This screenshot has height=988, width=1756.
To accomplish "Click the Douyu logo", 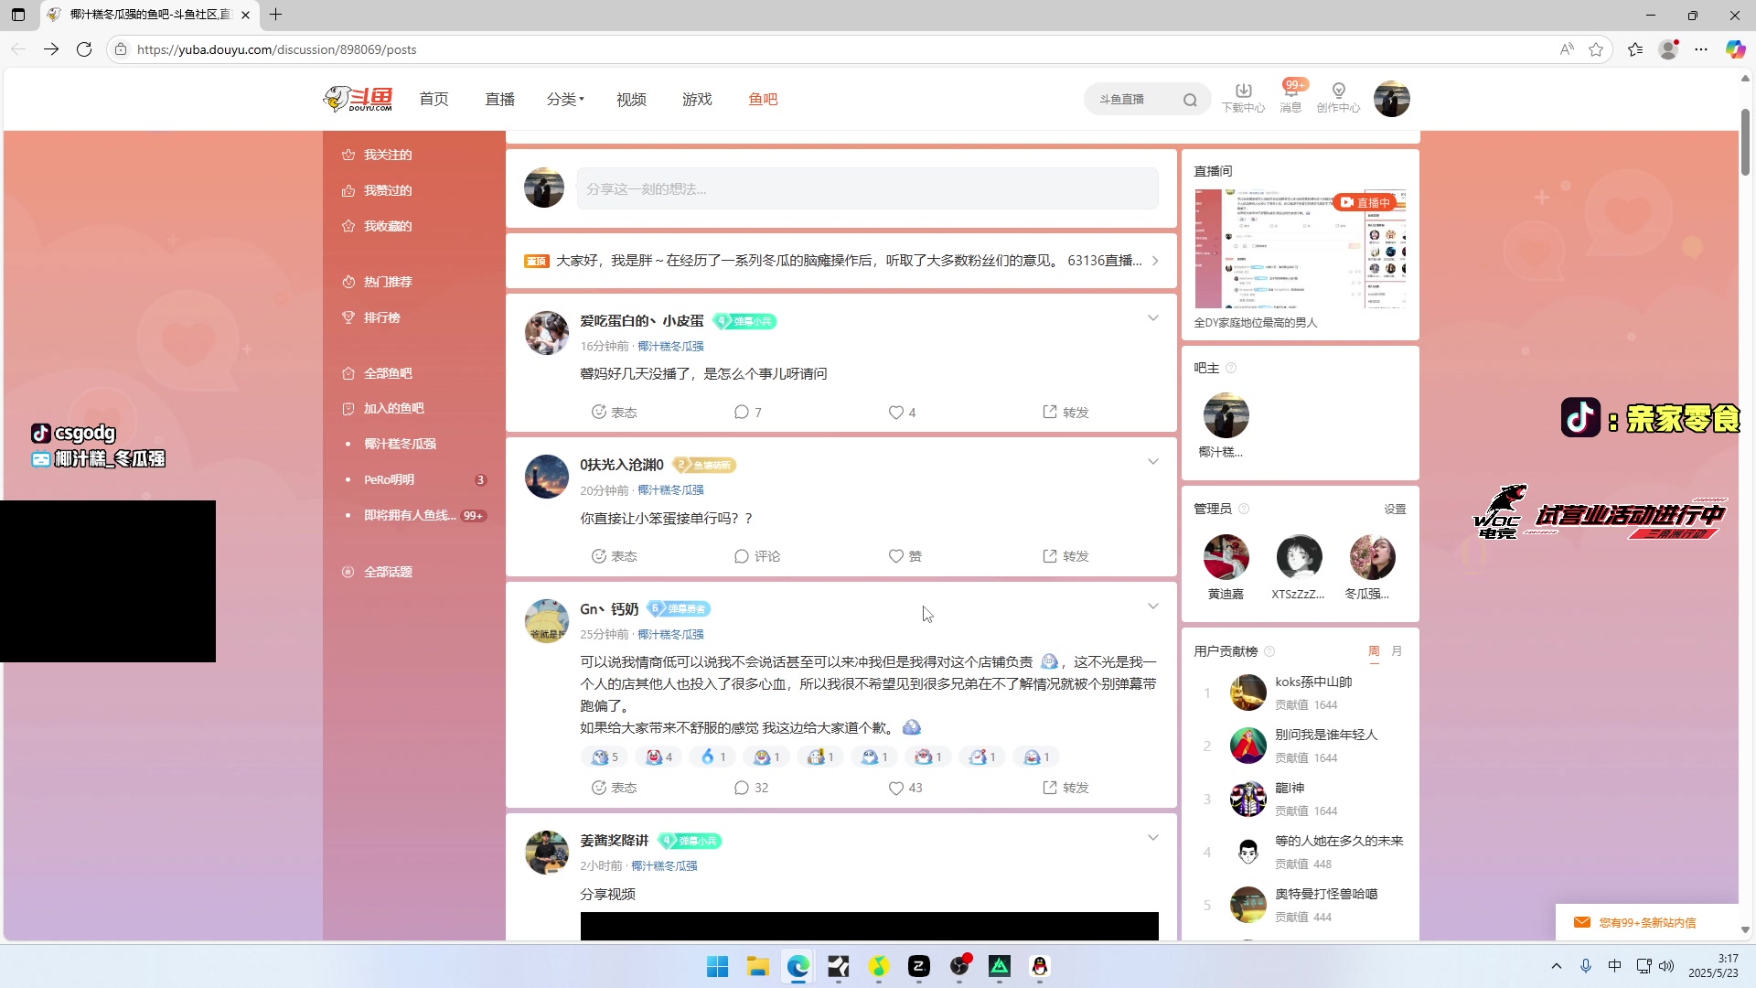I will click(x=358, y=99).
